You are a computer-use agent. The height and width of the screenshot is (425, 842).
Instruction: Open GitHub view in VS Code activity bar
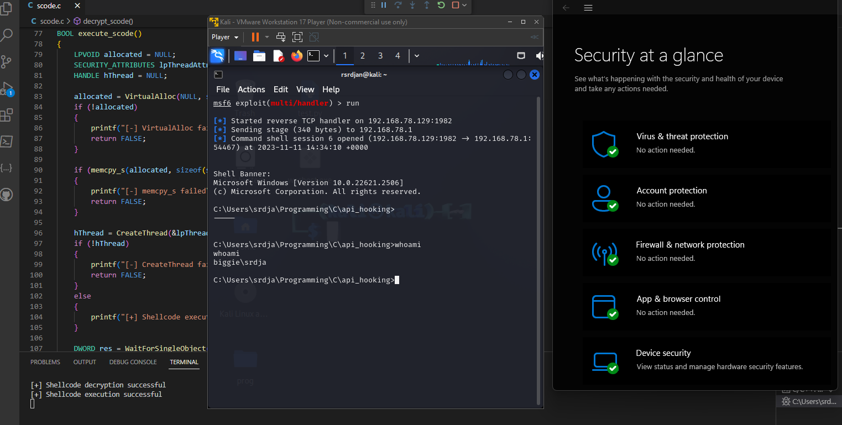tap(7, 195)
